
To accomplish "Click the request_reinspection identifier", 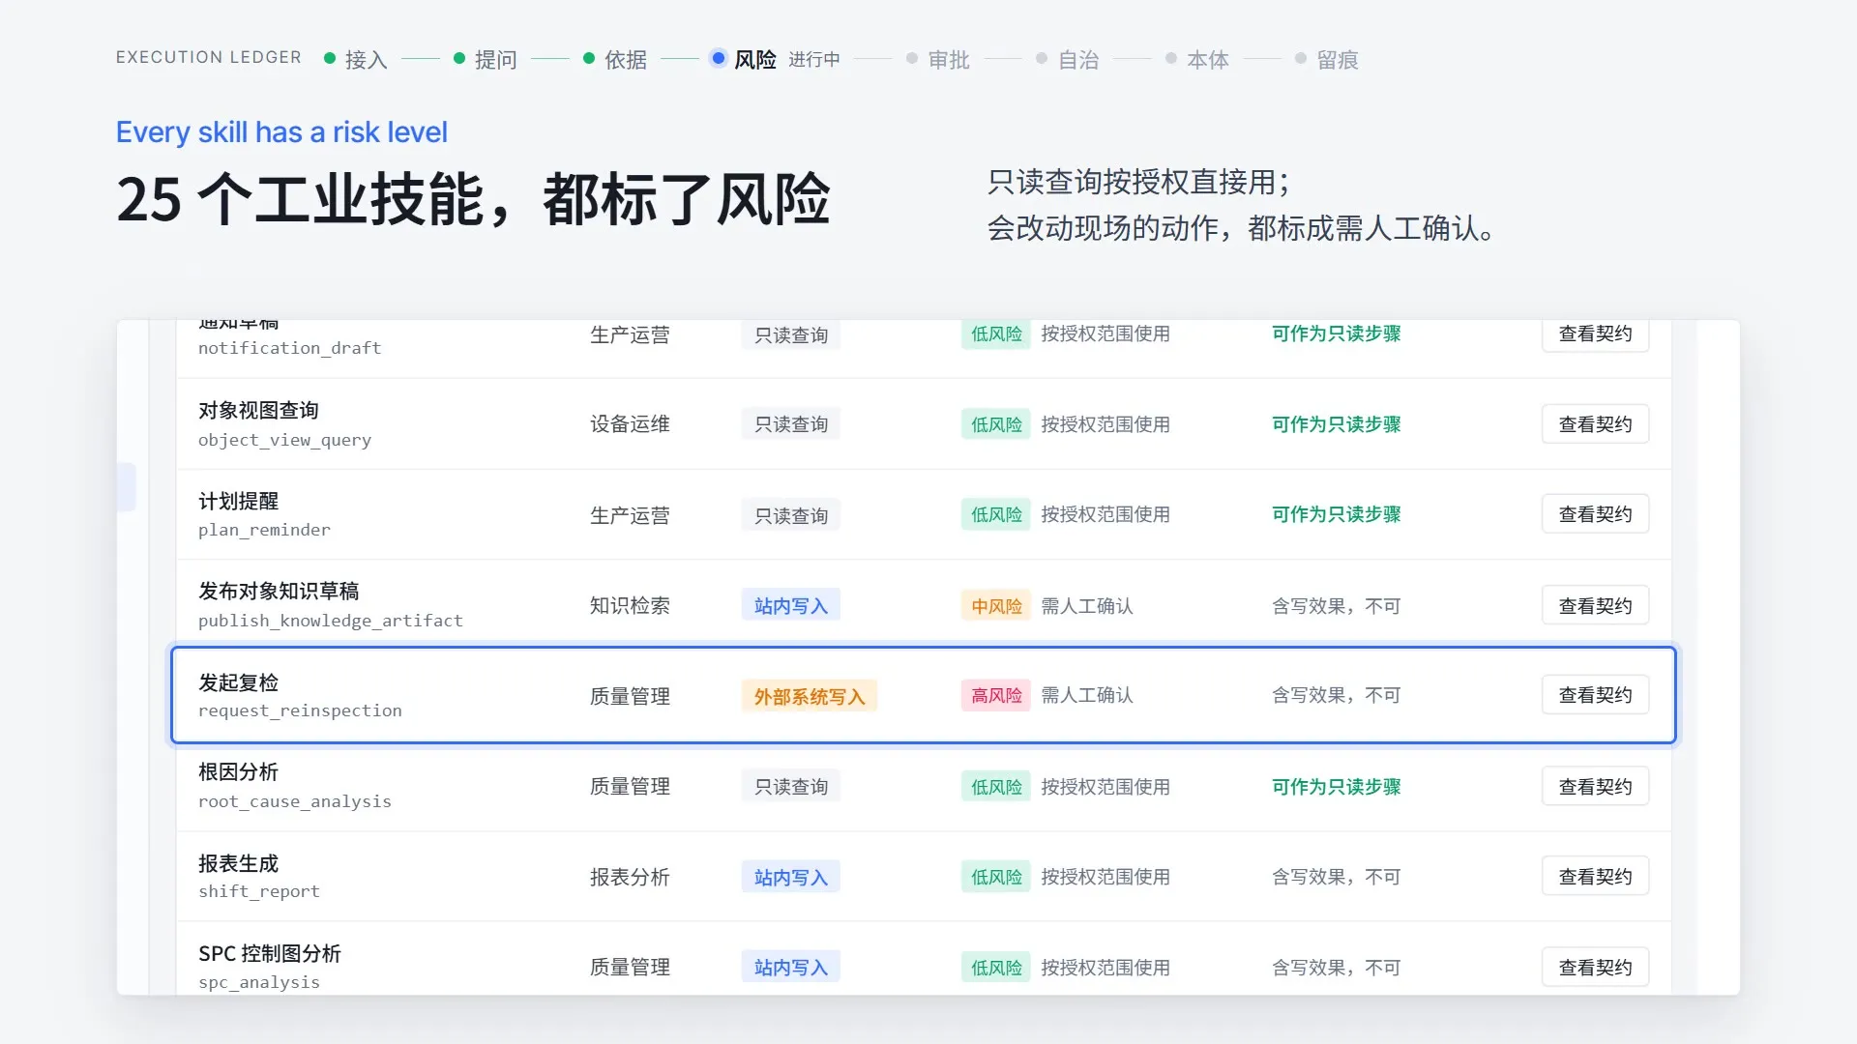I will coord(300,710).
